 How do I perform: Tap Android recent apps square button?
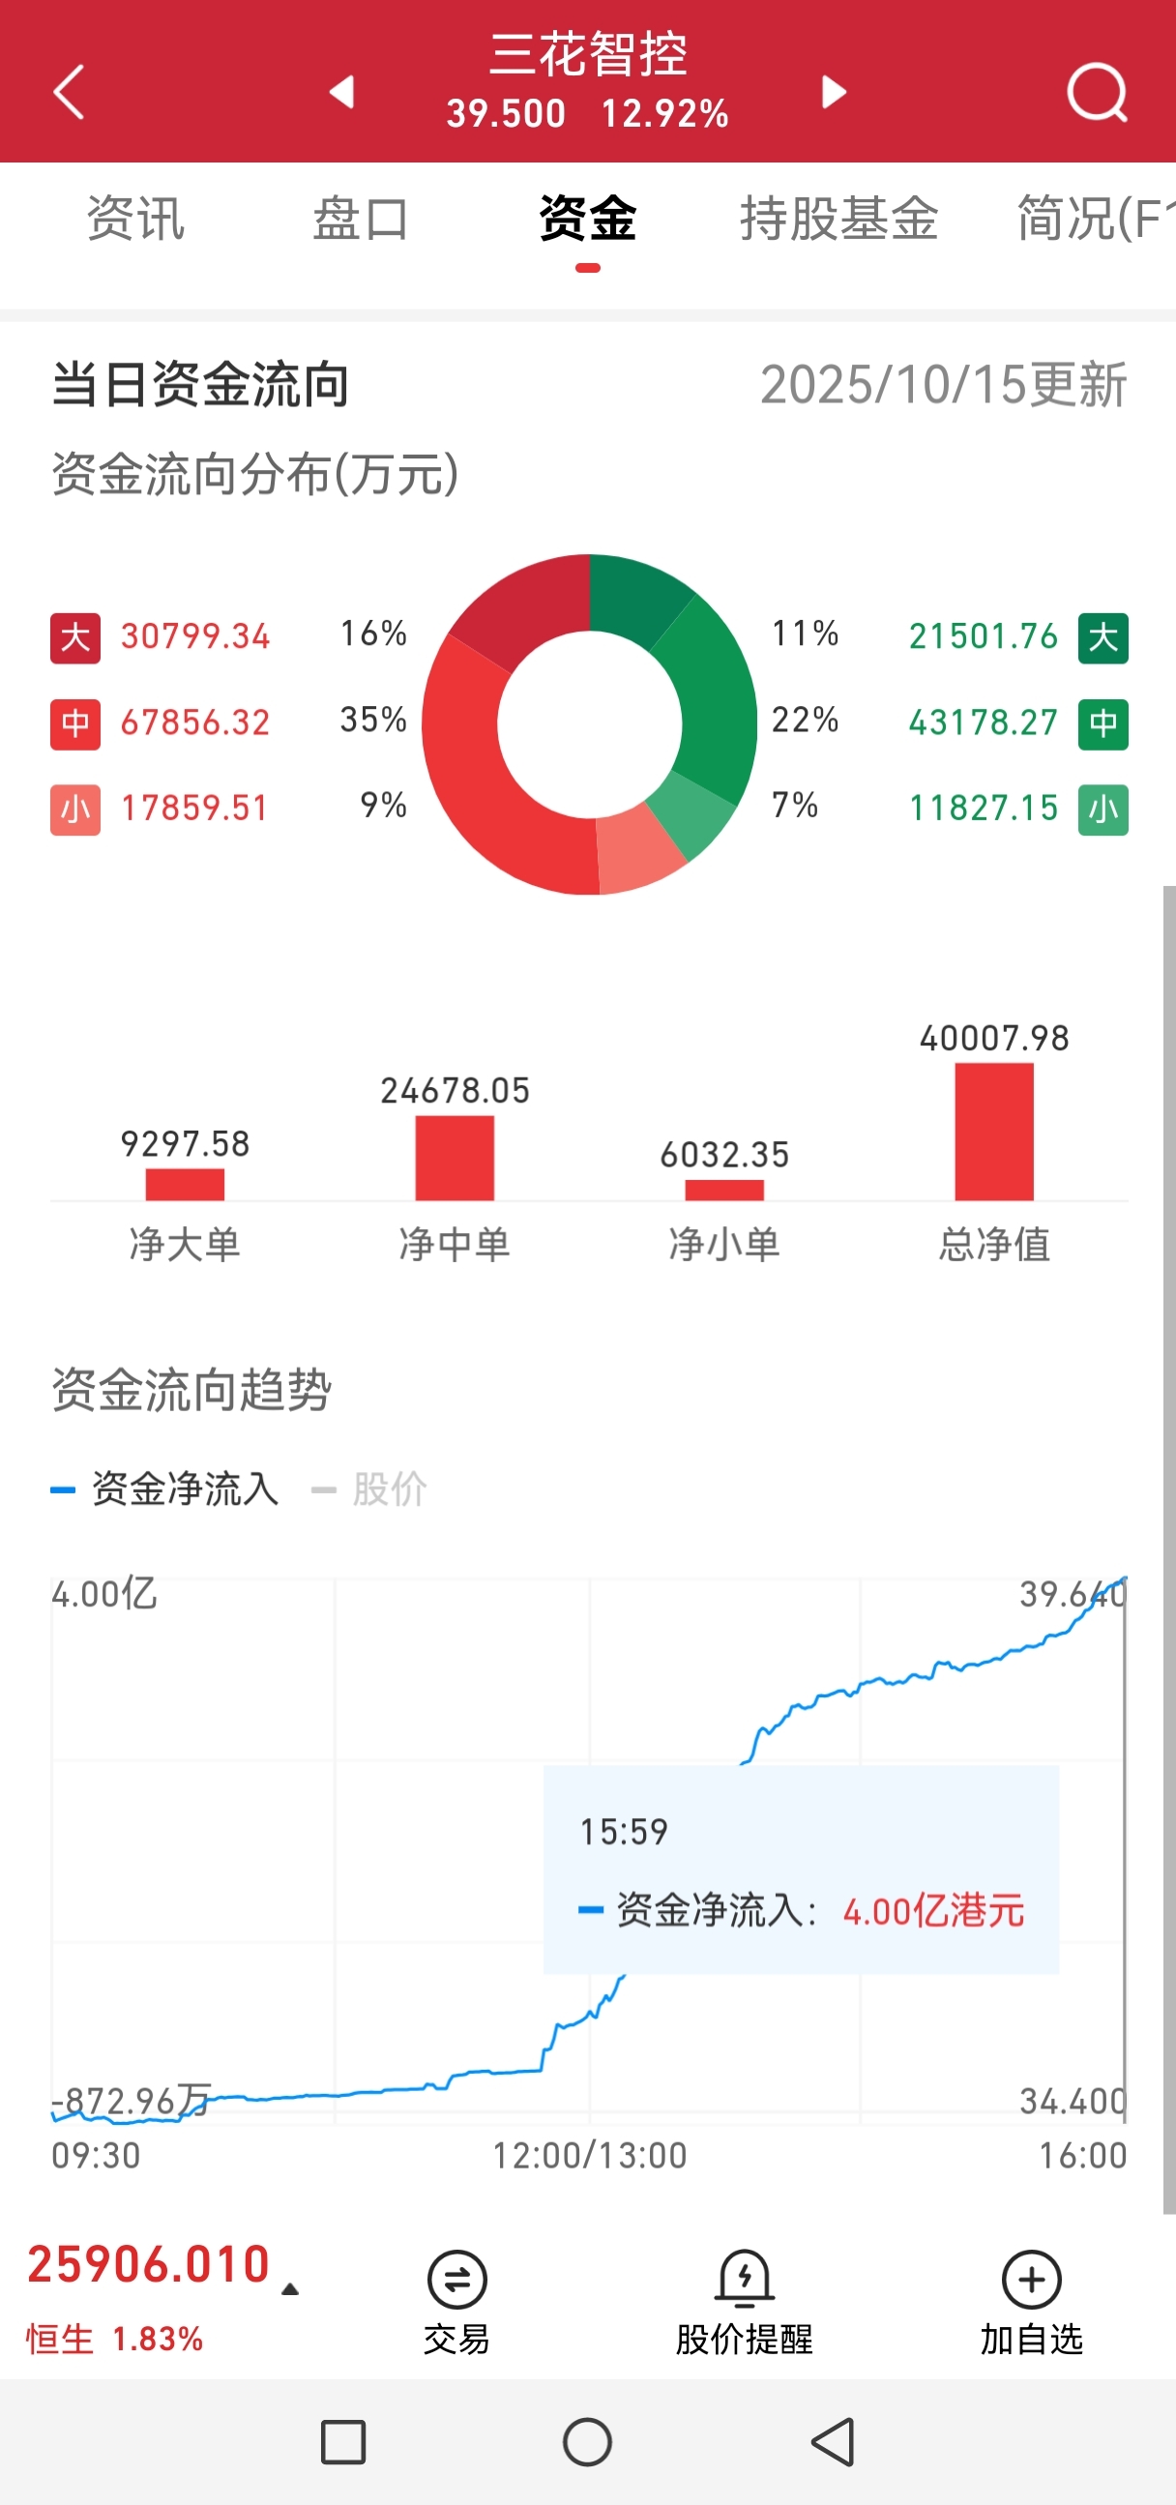(342, 2442)
